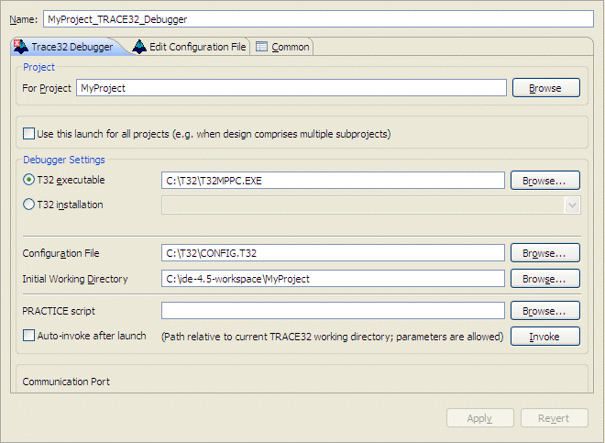This screenshot has height=443, width=605.
Task: Click the Common tab icon
Action: 261,47
